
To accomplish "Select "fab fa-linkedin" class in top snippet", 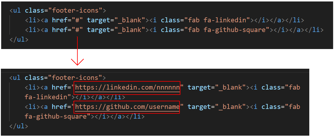I will 217,20.
